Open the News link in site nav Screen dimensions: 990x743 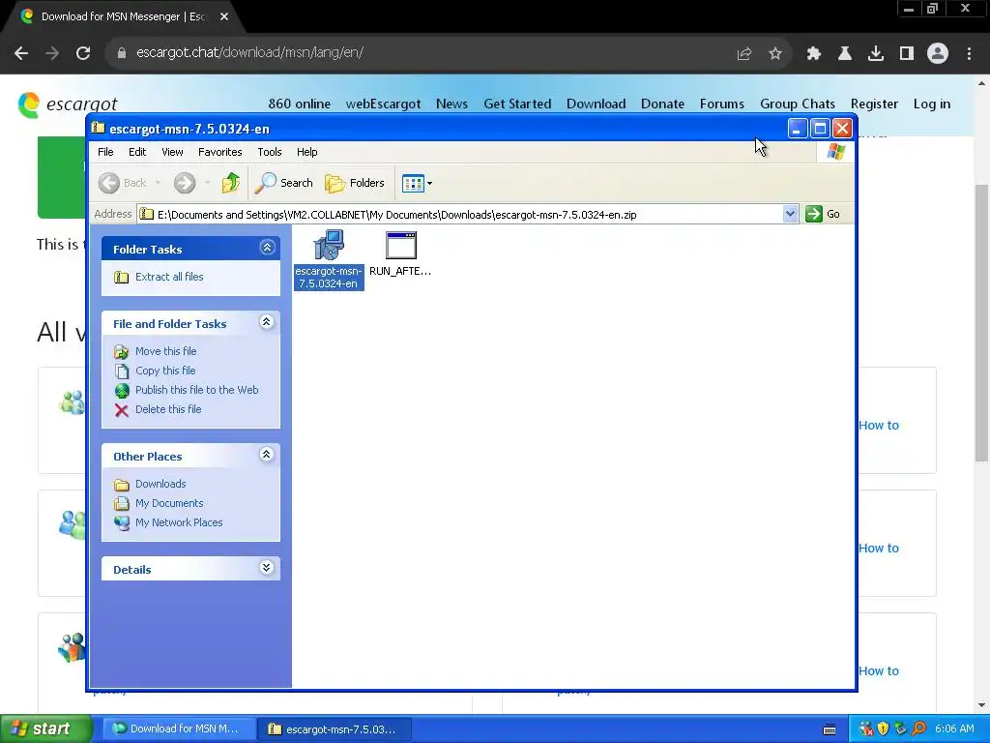[x=451, y=104]
